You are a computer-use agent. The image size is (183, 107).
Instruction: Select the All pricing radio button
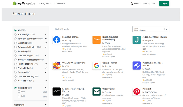15,88
